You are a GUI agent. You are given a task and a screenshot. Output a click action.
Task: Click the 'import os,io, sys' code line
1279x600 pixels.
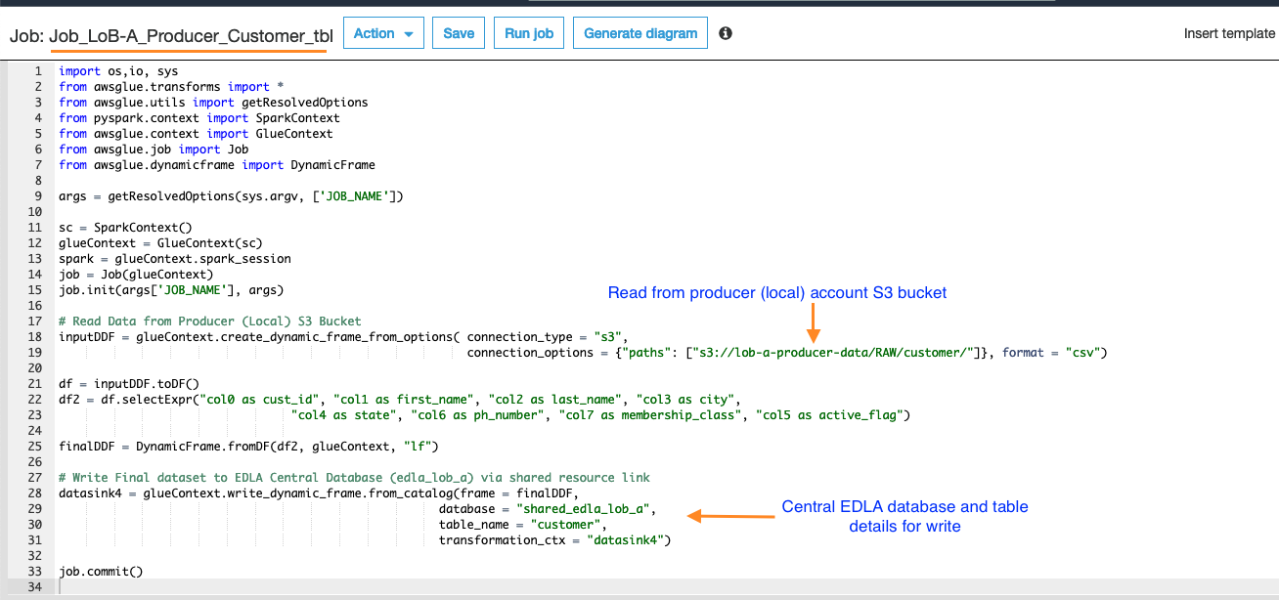[118, 71]
